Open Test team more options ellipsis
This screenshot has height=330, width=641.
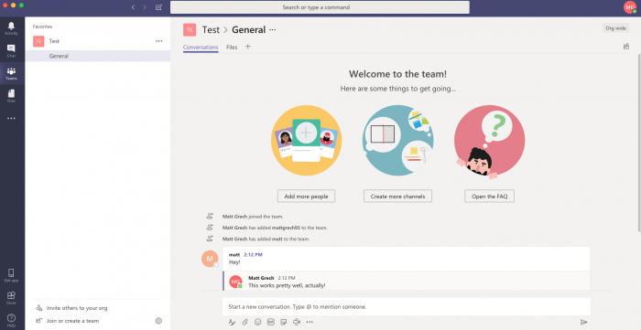pos(159,41)
